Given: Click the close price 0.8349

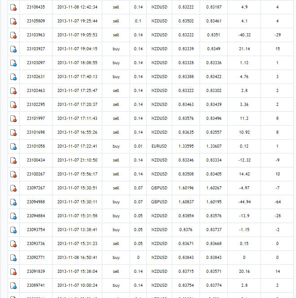Looking at the screenshot, I should 213,48.
